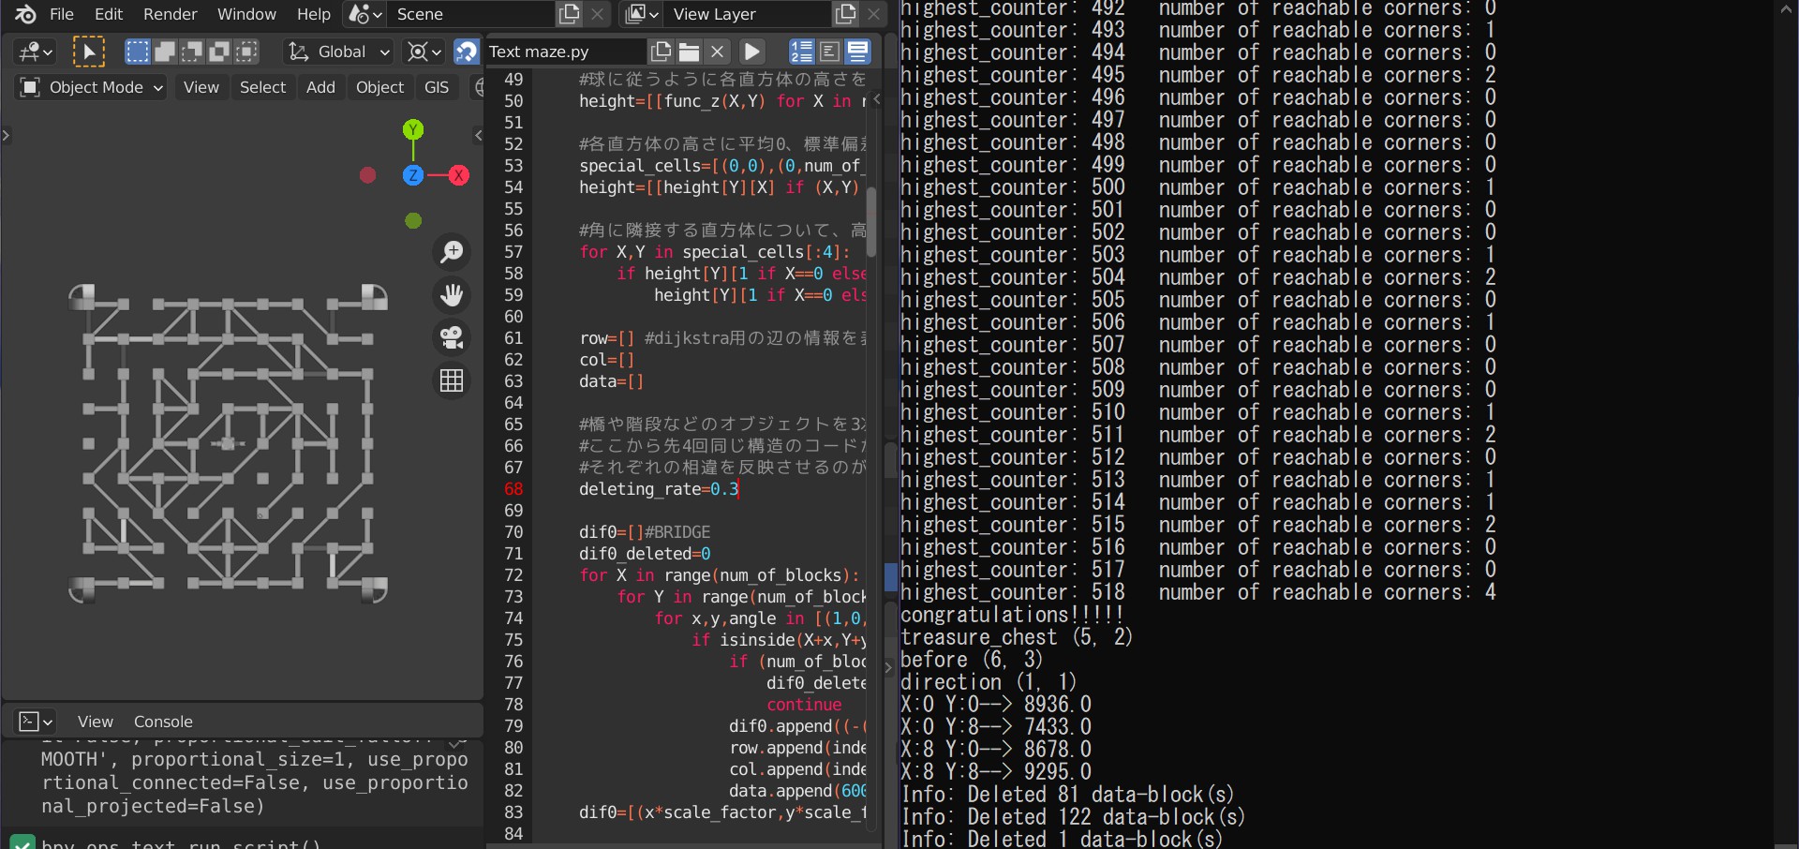Click the View Layer name field
This screenshot has width=1799, height=849.
748,14
